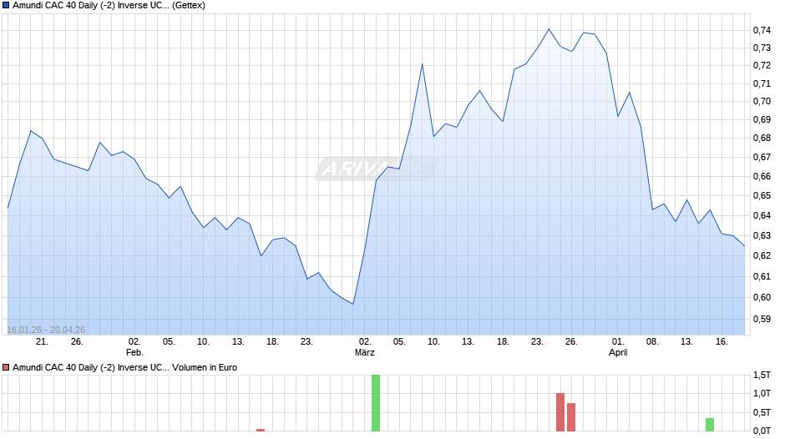785x439 pixels.
Task: Click the price axis label '0,69'
Action: [x=762, y=119]
